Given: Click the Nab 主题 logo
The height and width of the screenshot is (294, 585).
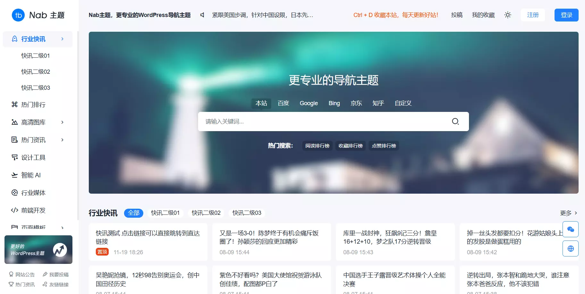Looking at the screenshot, I should point(38,15).
